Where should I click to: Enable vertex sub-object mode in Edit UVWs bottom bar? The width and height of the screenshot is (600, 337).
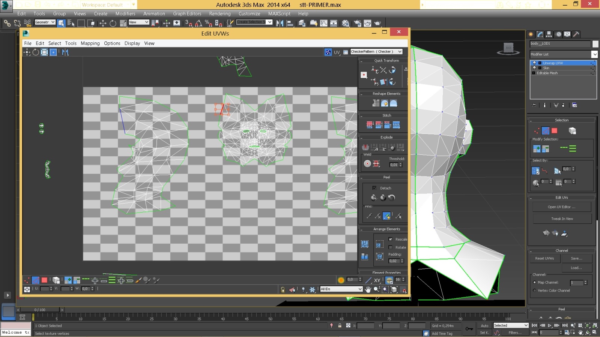point(27,280)
